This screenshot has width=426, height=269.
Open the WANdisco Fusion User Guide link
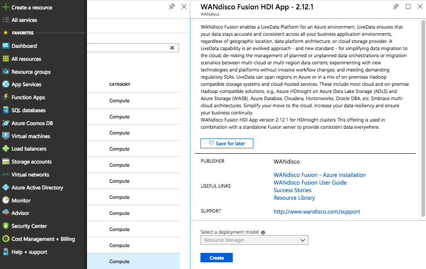click(310, 183)
